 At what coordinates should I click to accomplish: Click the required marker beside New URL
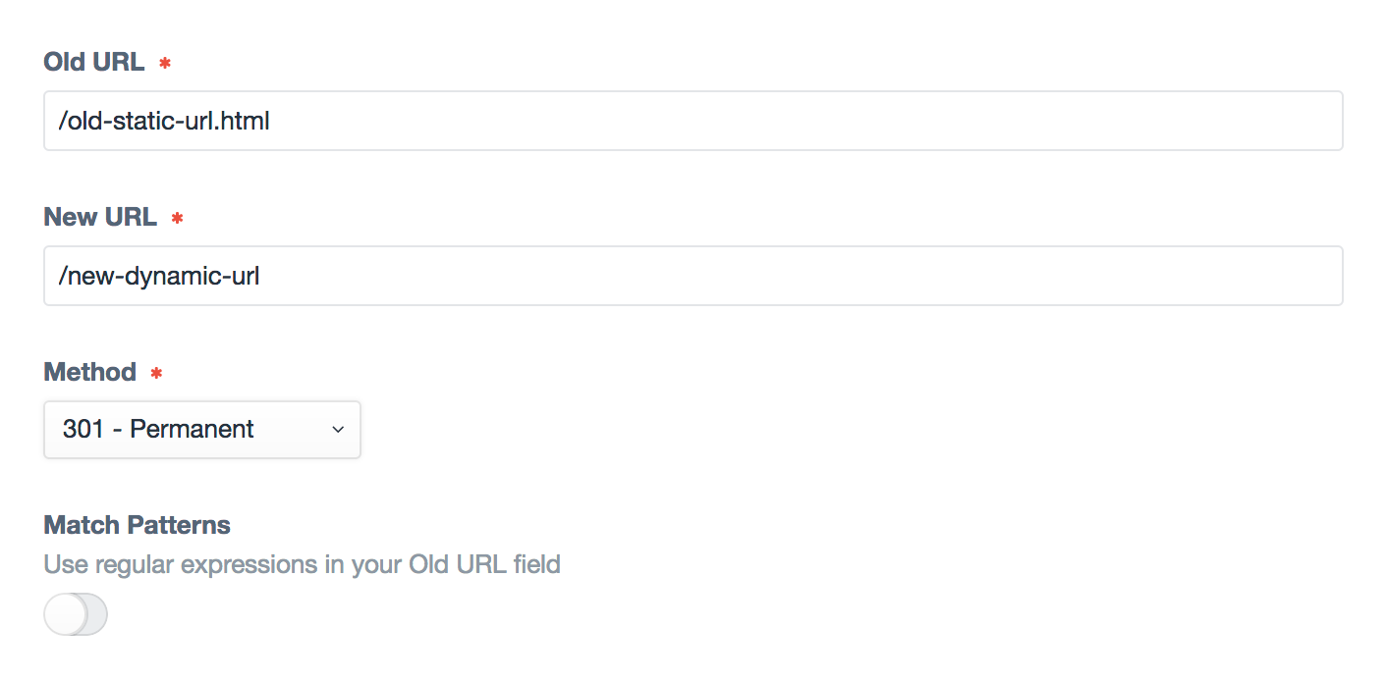click(x=176, y=217)
